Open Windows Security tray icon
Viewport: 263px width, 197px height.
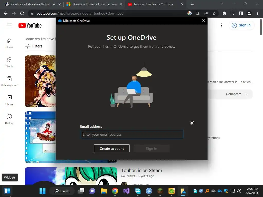226,191
